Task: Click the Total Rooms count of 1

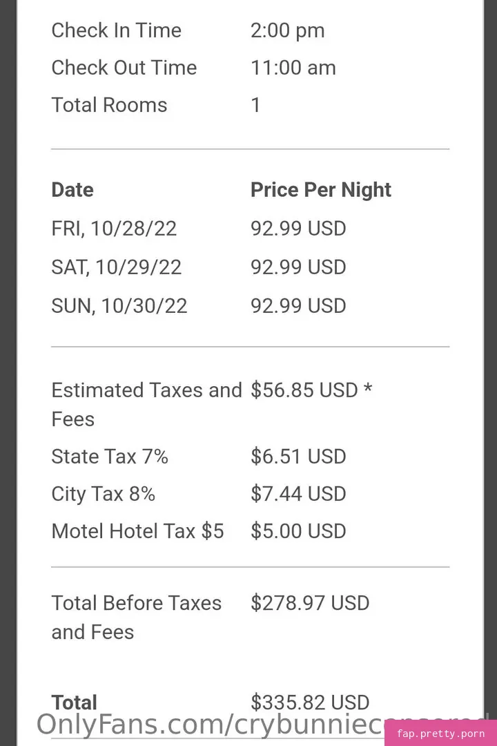Action: pyautogui.click(x=255, y=105)
